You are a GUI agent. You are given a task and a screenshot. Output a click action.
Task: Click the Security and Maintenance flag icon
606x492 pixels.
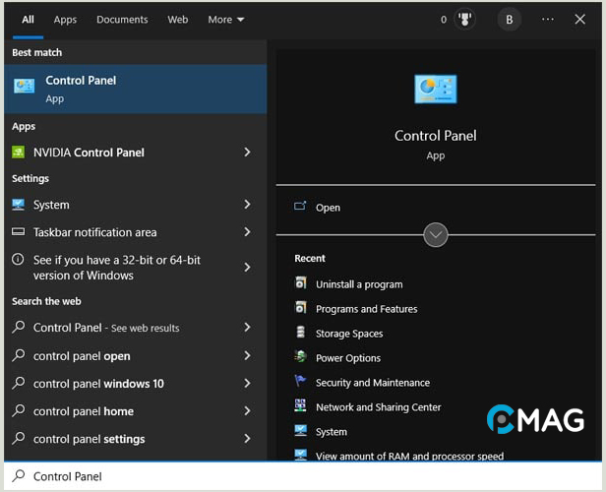(301, 382)
